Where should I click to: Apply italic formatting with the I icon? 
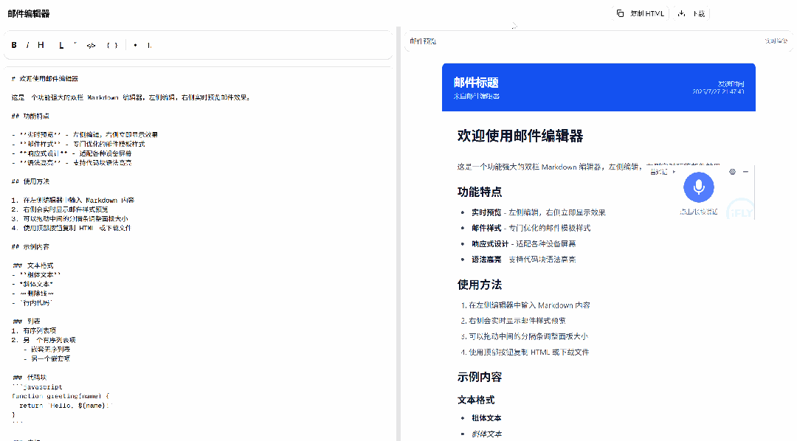tap(27, 45)
